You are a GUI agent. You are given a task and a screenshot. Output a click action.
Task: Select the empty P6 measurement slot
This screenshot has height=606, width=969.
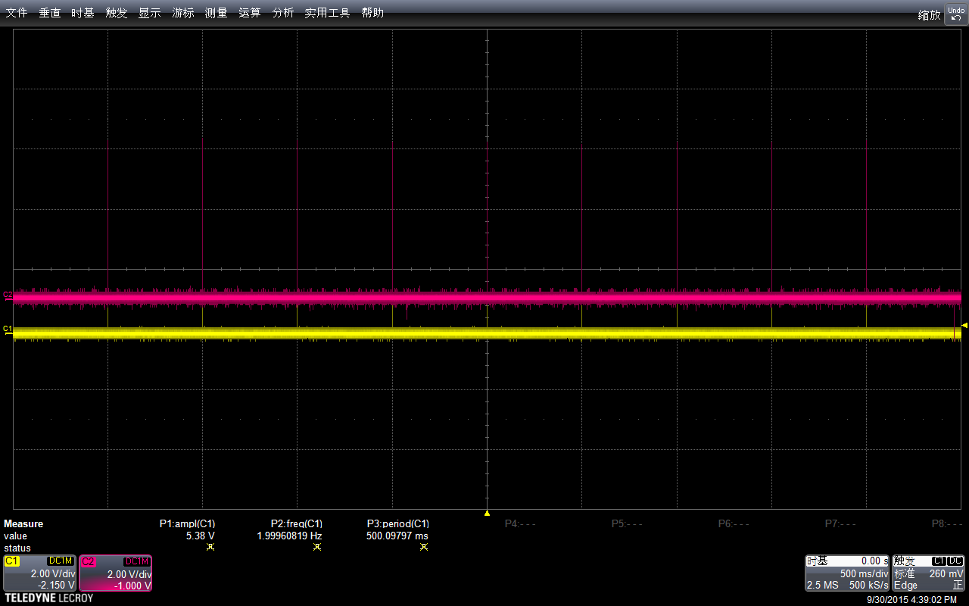pyautogui.click(x=734, y=523)
